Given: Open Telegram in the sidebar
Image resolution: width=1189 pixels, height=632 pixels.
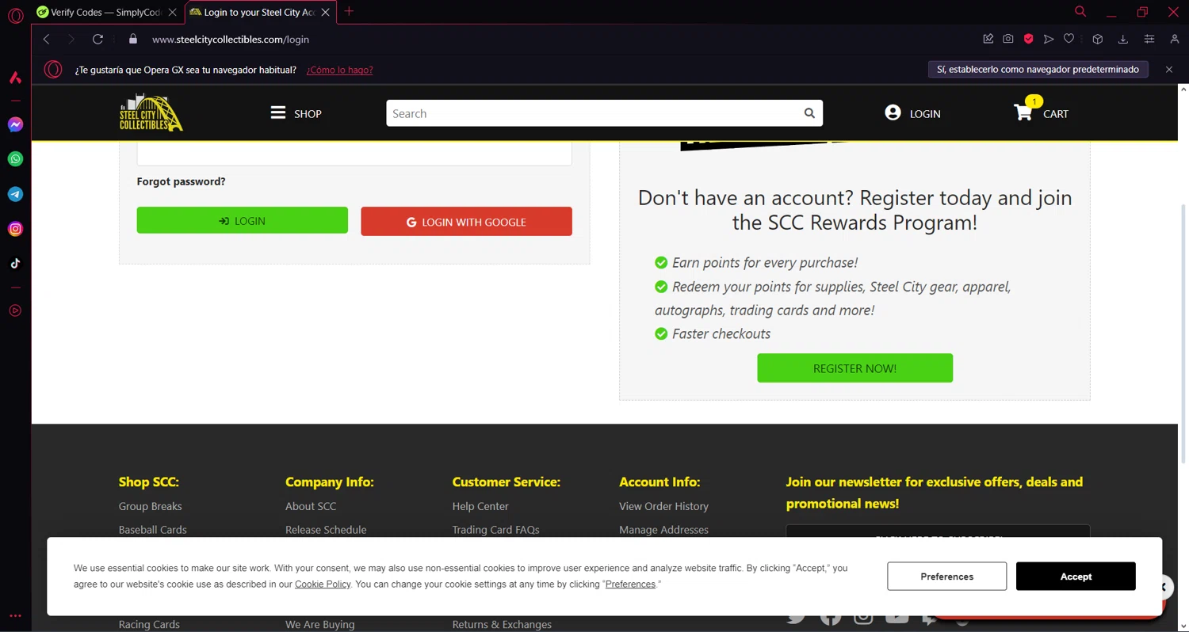Looking at the screenshot, I should [15, 194].
